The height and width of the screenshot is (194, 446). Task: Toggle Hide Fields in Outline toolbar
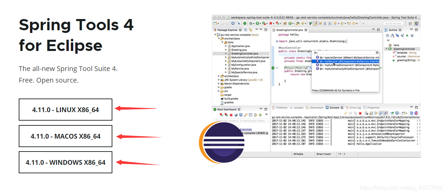(x=397, y=35)
